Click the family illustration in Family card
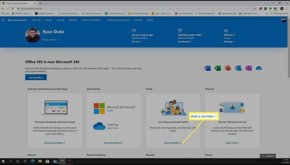290x165 pixels. pos(173,108)
